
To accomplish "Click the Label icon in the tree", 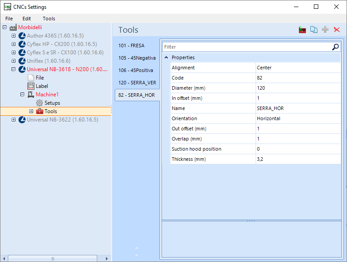I will pyautogui.click(x=31, y=86).
